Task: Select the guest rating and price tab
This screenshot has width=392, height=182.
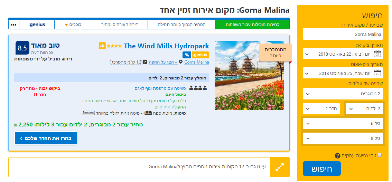Action: tap(120, 25)
